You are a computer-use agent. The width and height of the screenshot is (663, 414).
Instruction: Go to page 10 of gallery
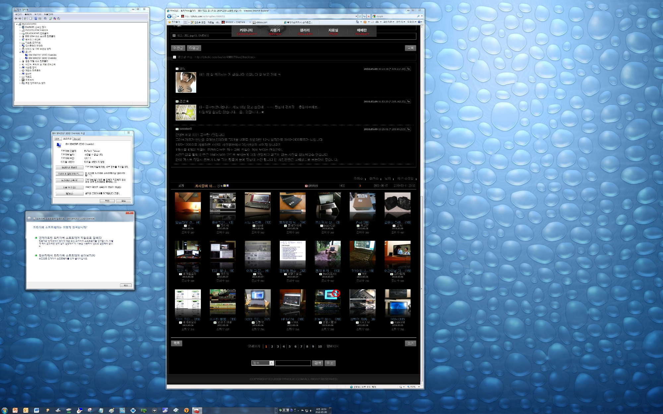pyautogui.click(x=320, y=346)
